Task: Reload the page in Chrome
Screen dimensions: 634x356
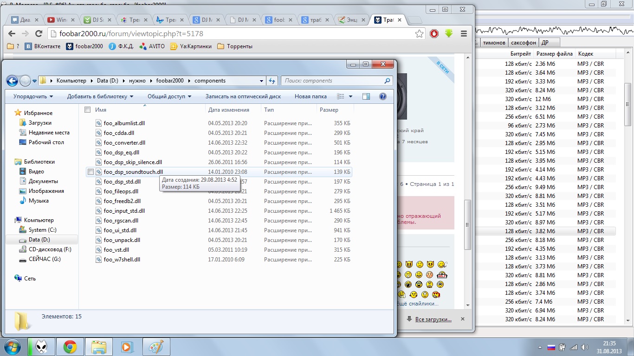Action: (x=39, y=33)
